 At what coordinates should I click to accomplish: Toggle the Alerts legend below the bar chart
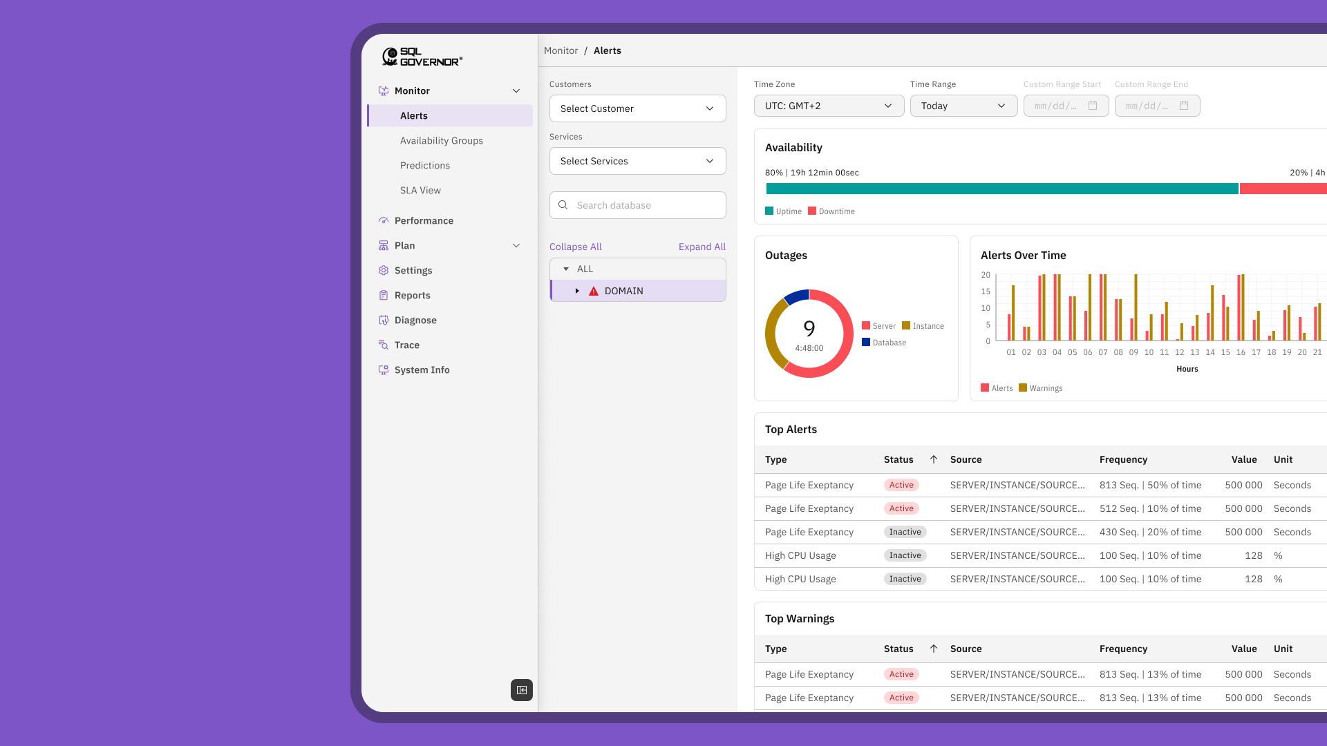(x=996, y=388)
